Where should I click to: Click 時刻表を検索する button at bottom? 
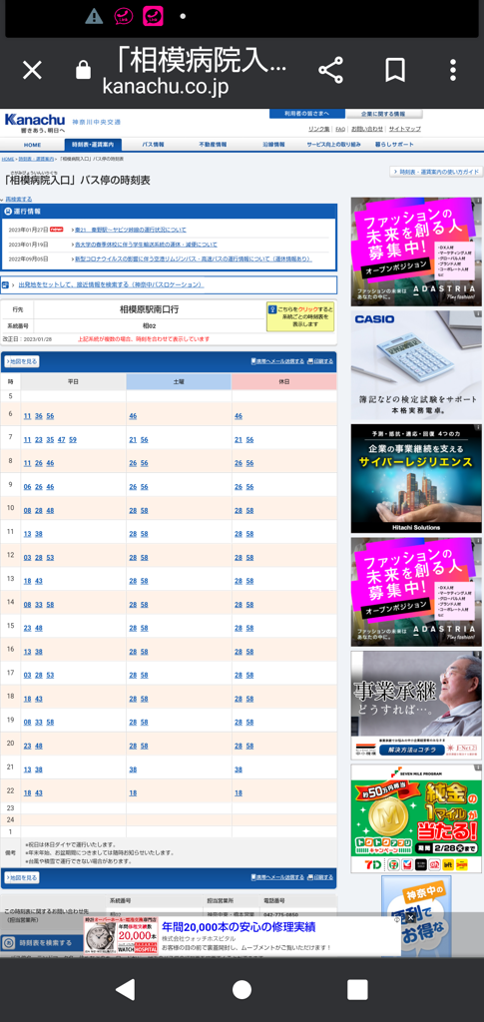pyautogui.click(x=42, y=942)
